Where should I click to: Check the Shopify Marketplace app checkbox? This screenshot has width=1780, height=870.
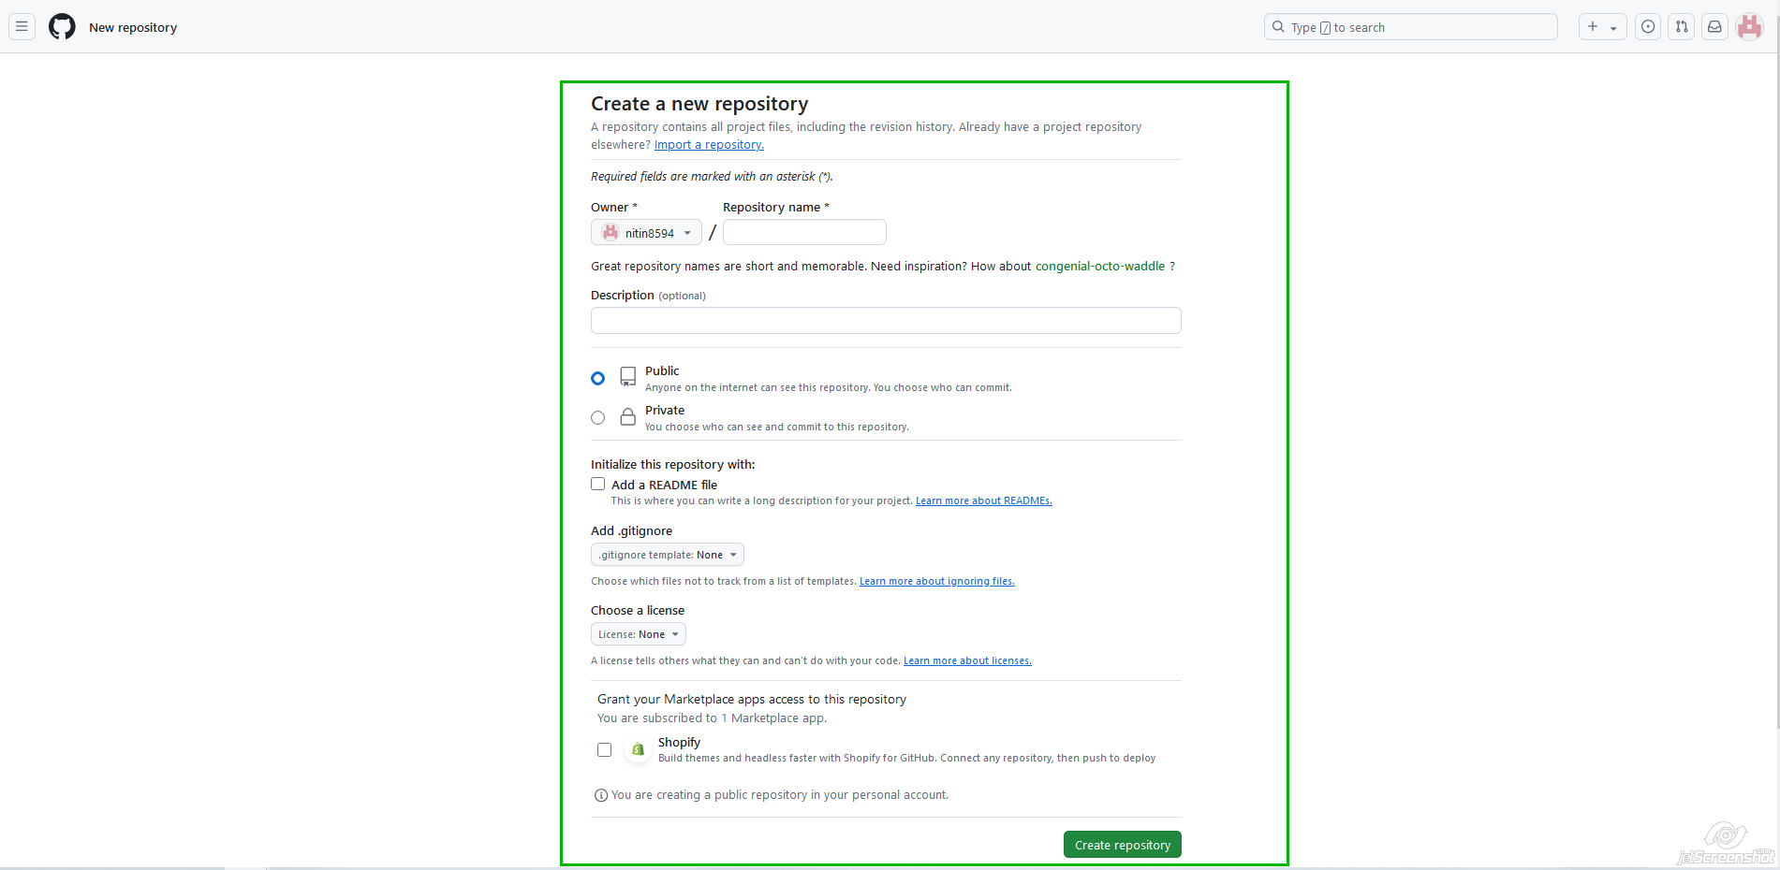(x=605, y=749)
